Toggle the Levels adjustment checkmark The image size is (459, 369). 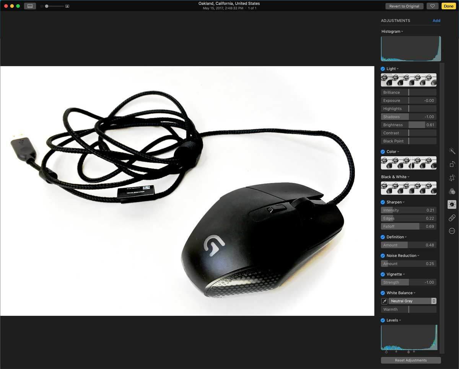coord(383,320)
